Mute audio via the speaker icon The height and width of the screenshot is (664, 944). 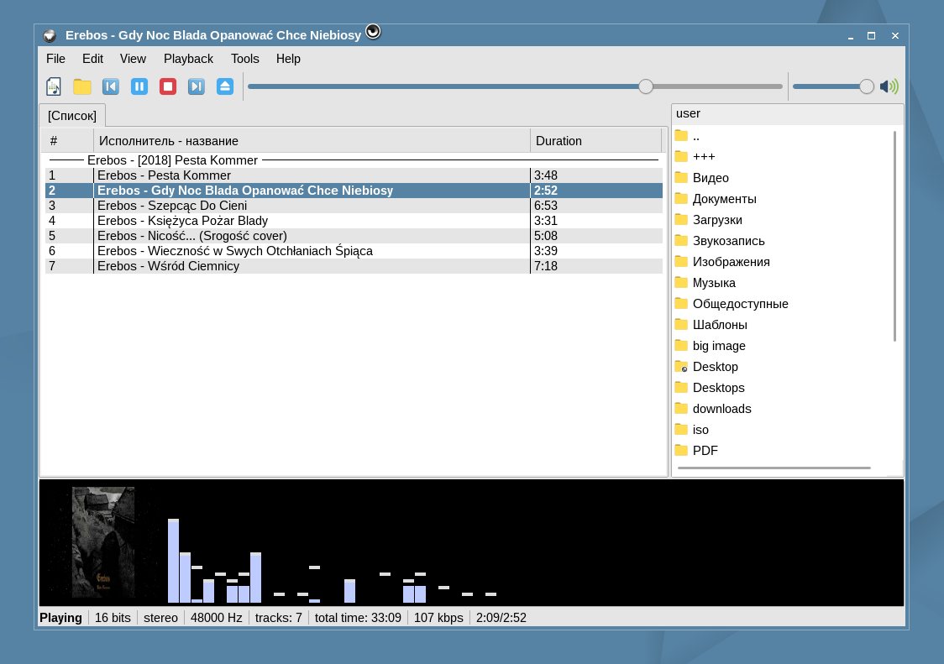(889, 86)
